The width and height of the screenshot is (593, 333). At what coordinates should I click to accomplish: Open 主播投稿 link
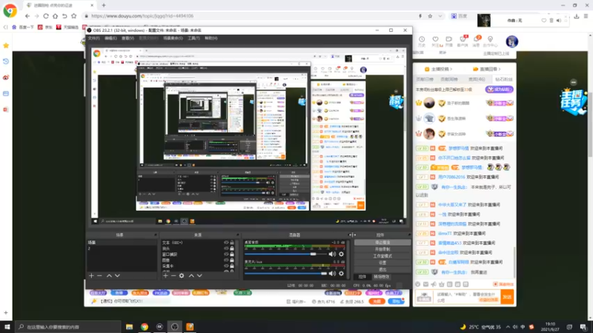pos(439,69)
